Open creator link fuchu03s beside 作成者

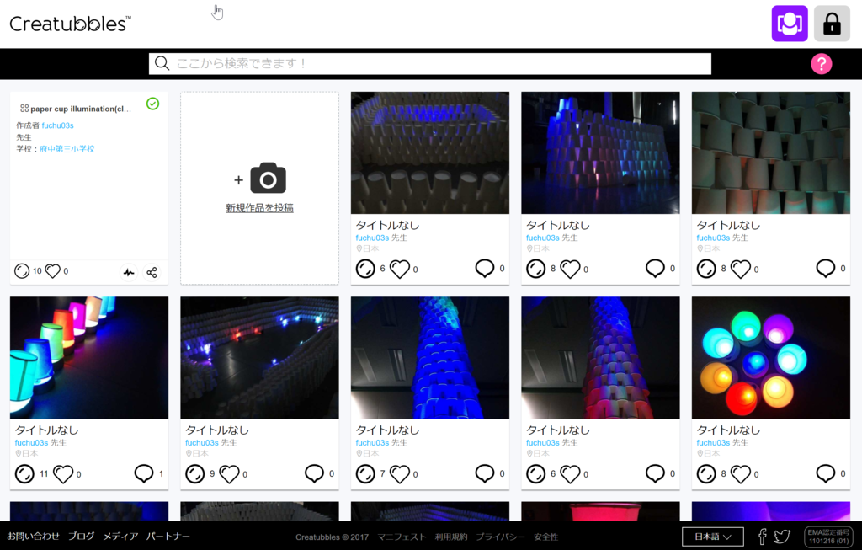[58, 125]
